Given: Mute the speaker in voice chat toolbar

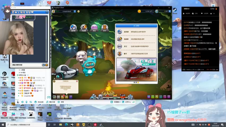Looking at the screenshot, I should 23,102.
